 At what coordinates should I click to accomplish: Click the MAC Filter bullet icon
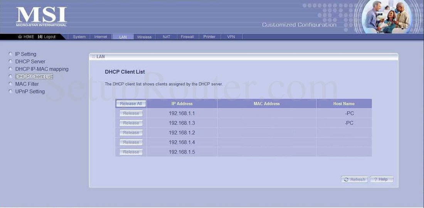10,84
